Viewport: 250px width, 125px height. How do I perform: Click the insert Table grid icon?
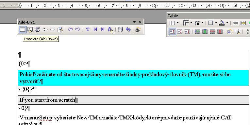click(172, 23)
